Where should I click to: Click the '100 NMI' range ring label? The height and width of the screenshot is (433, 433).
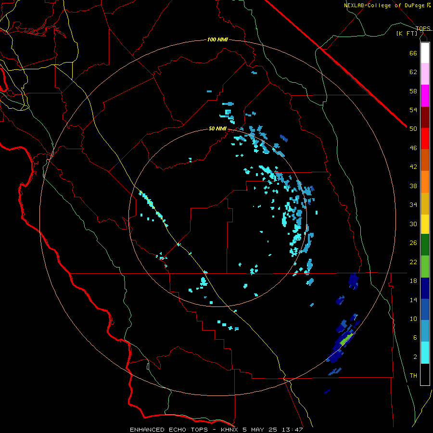click(217, 40)
